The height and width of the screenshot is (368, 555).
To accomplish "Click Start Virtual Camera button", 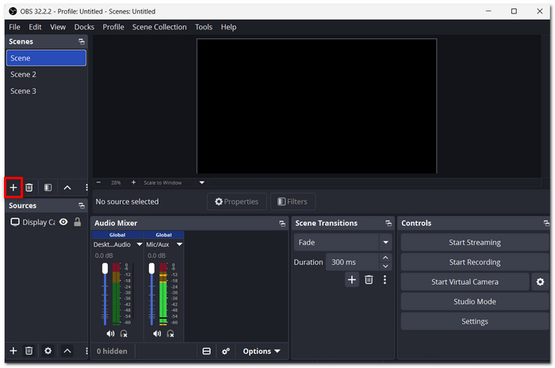I will pyautogui.click(x=465, y=282).
